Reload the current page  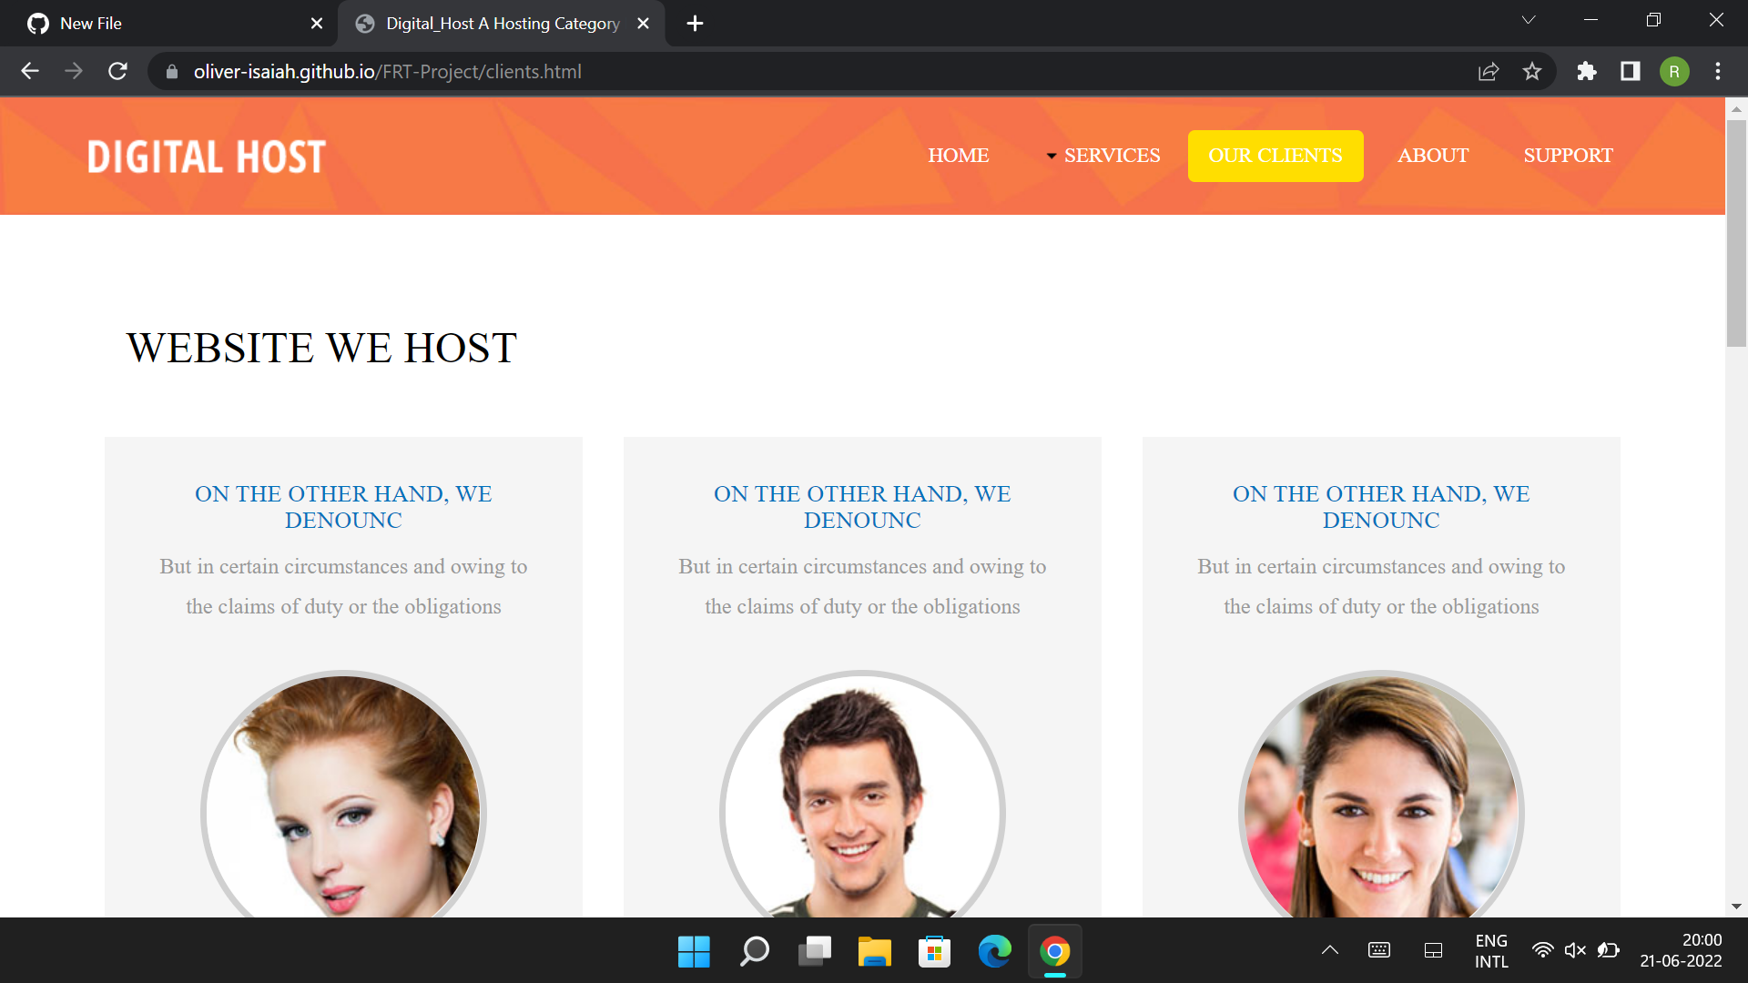point(117,71)
